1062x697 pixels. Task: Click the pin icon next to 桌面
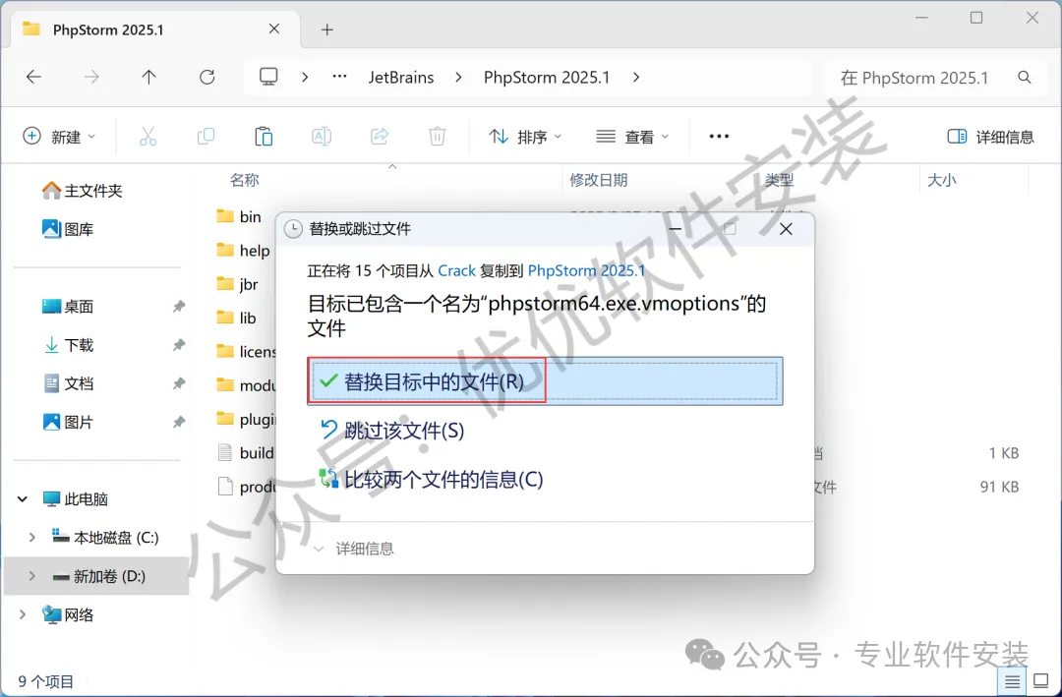179,306
